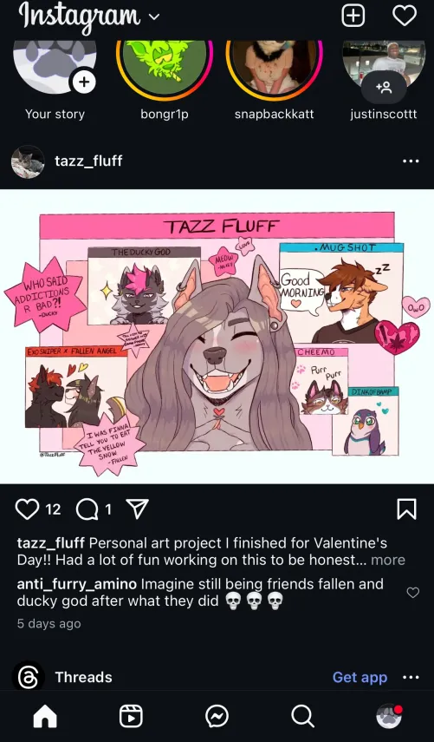Open the new post plus icon
The height and width of the screenshot is (742, 434).
353,15
